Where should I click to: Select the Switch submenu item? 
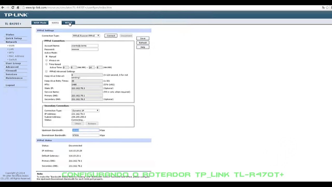coord(12,60)
